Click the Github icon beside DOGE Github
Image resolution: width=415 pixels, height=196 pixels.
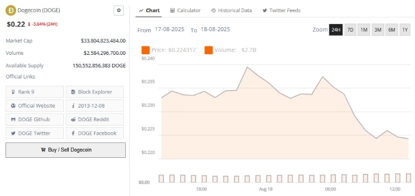pos(13,120)
